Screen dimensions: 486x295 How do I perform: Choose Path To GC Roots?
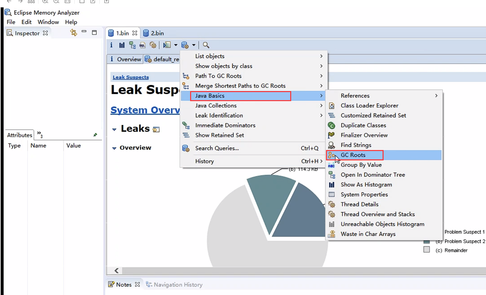[253, 76]
